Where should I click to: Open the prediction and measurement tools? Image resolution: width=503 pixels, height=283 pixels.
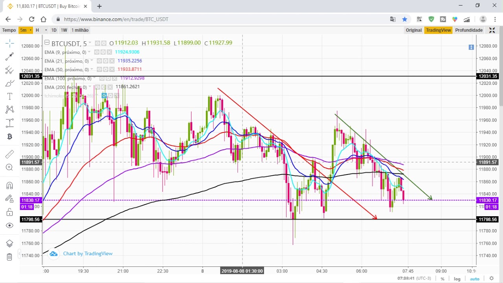tap(10, 123)
